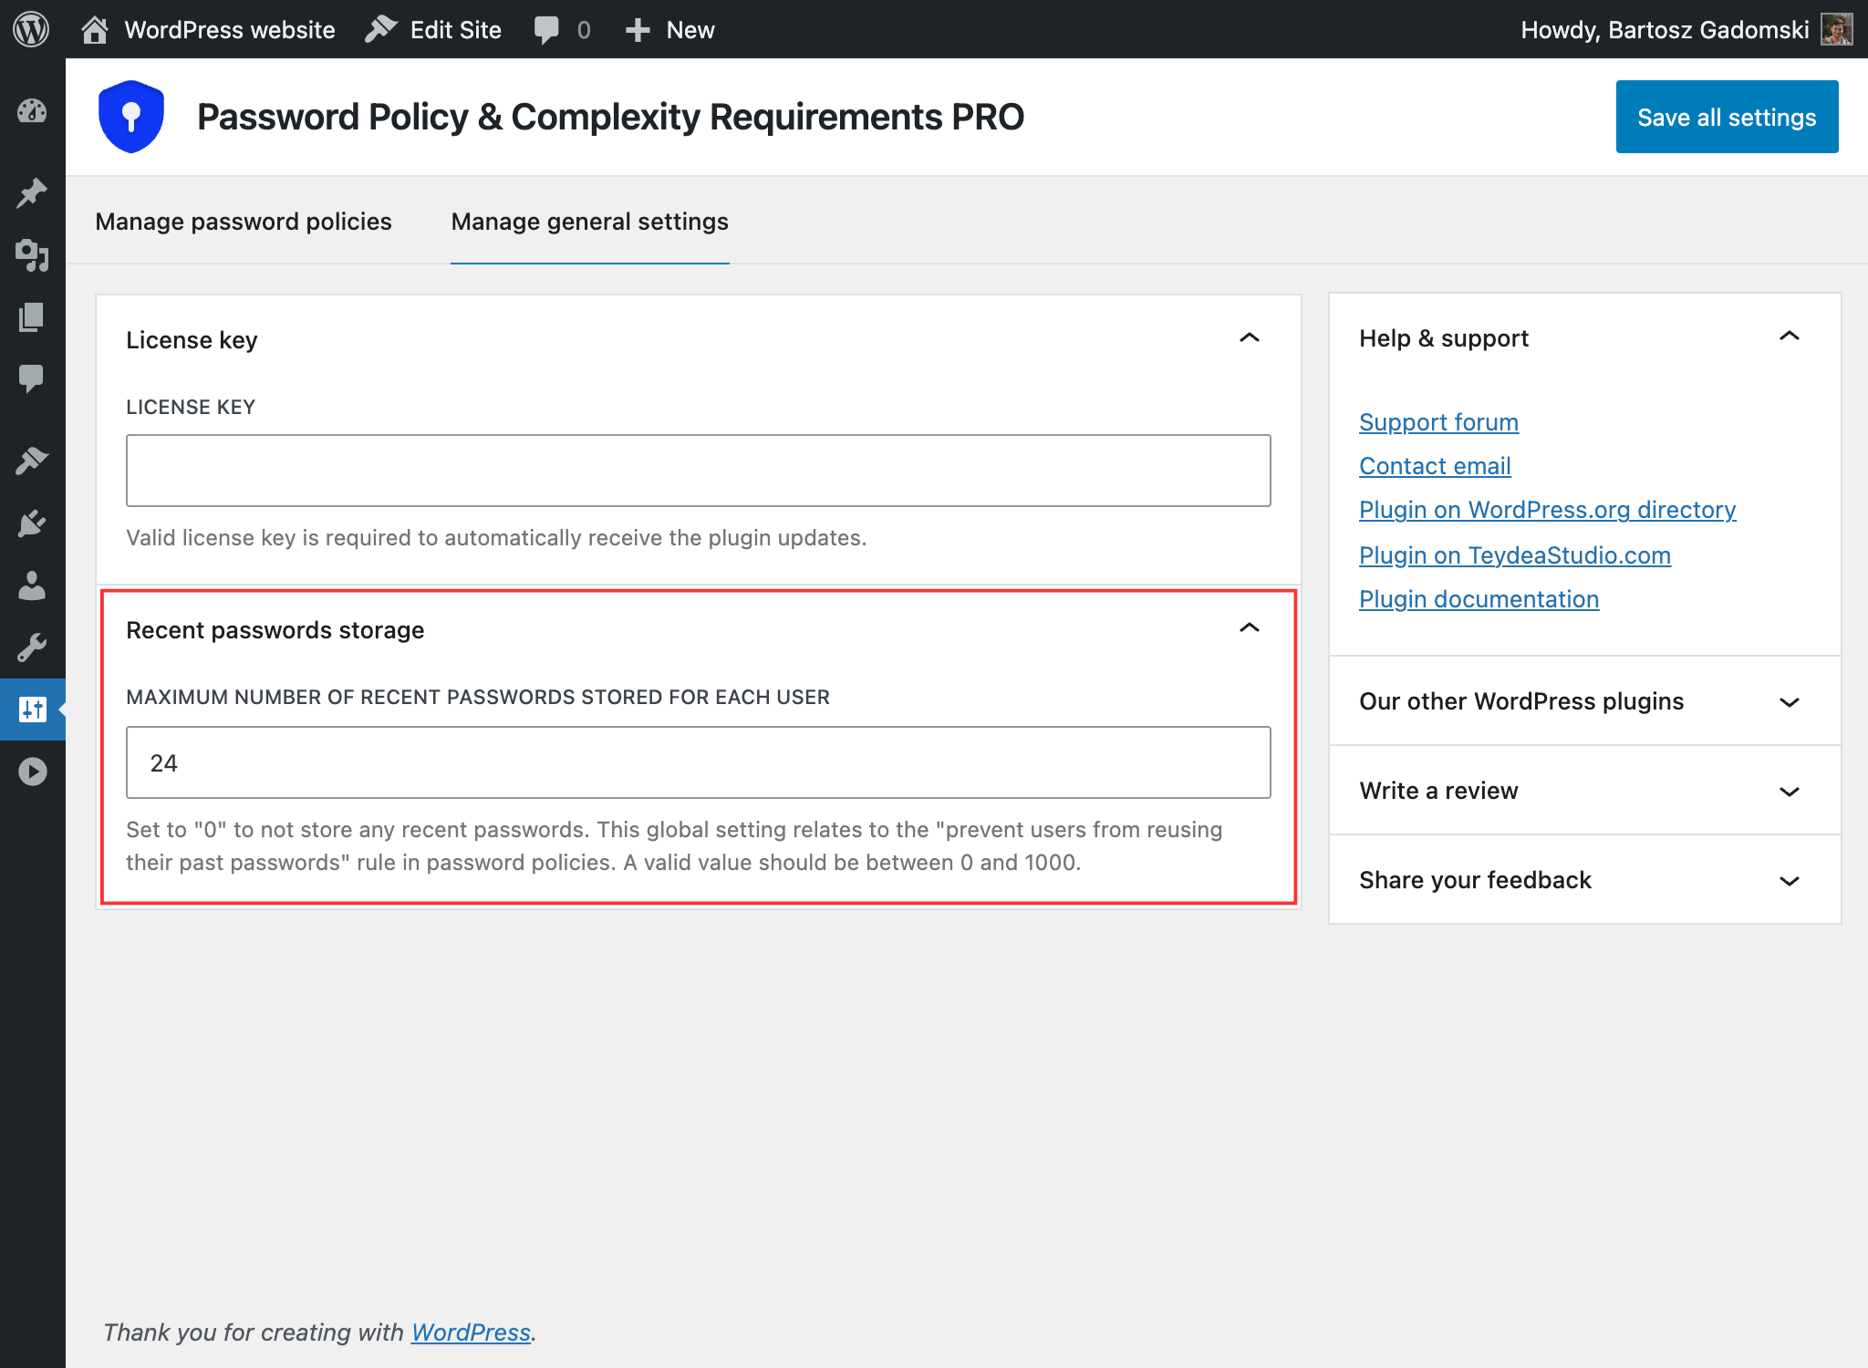Click the comments bubble icon in admin bar
The height and width of the screenshot is (1368, 1868).
click(x=546, y=30)
